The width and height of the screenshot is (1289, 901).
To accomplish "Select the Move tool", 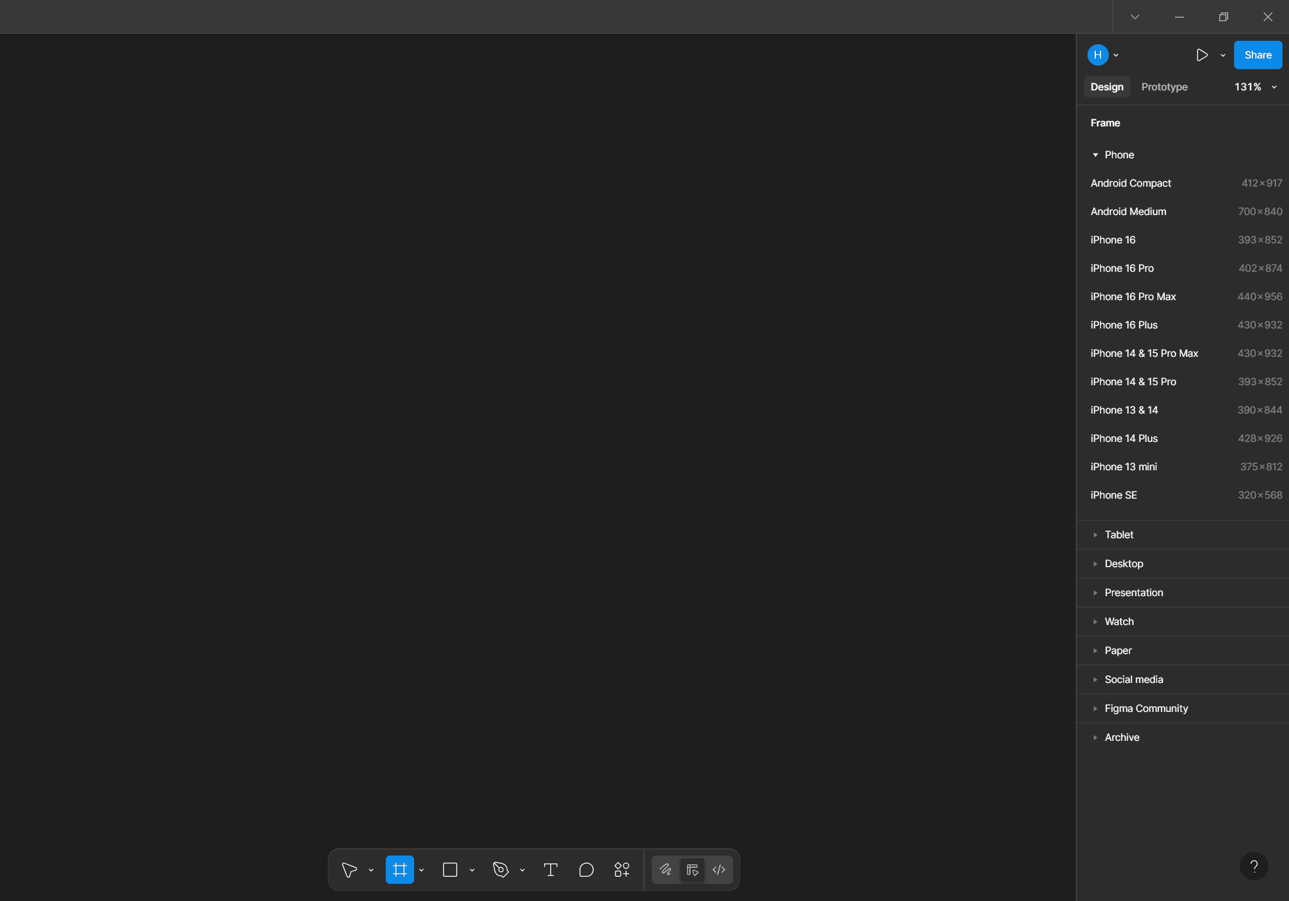I will 349,870.
